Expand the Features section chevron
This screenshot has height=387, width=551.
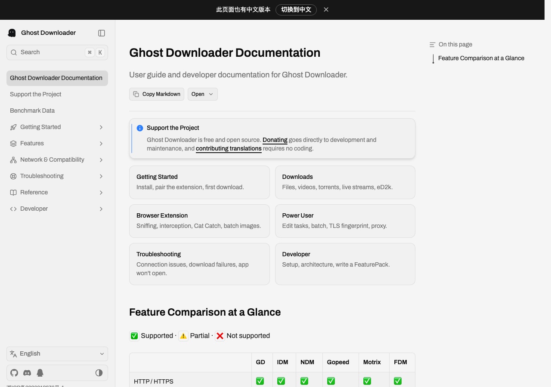tap(101, 143)
